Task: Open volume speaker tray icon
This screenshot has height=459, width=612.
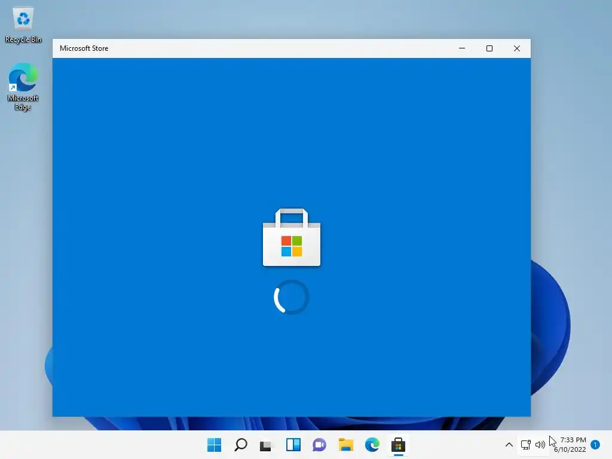Action: coord(540,445)
